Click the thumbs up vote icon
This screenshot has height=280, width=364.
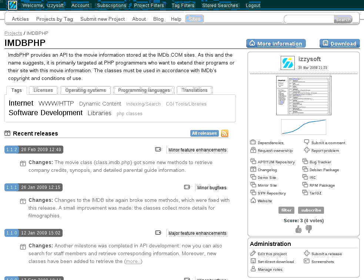298,229
